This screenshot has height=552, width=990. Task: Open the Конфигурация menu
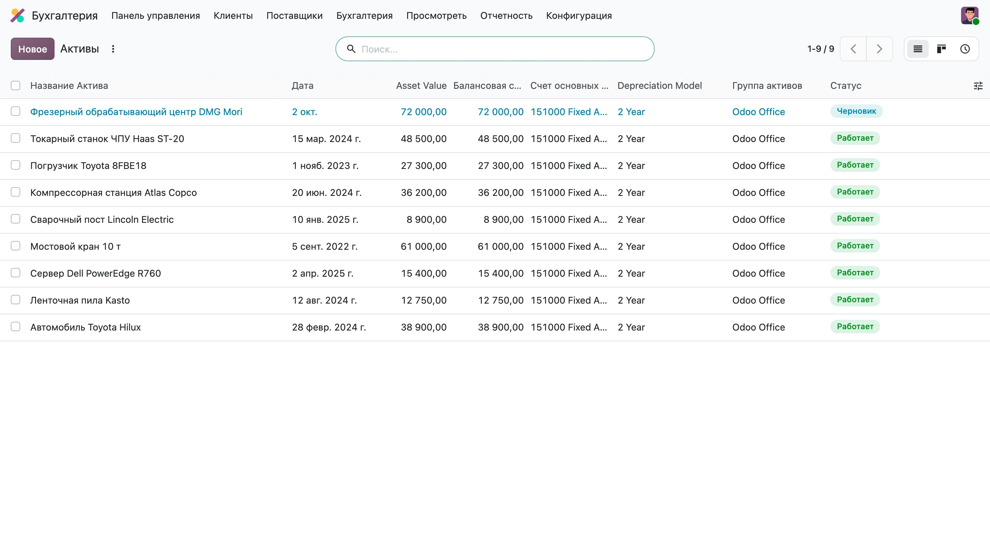[x=579, y=16]
